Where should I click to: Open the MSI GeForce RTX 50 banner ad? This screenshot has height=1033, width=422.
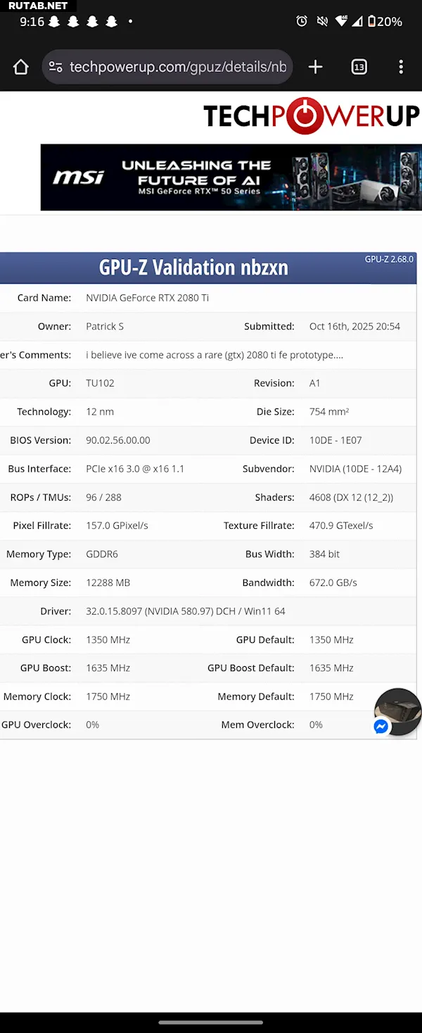[x=231, y=177]
